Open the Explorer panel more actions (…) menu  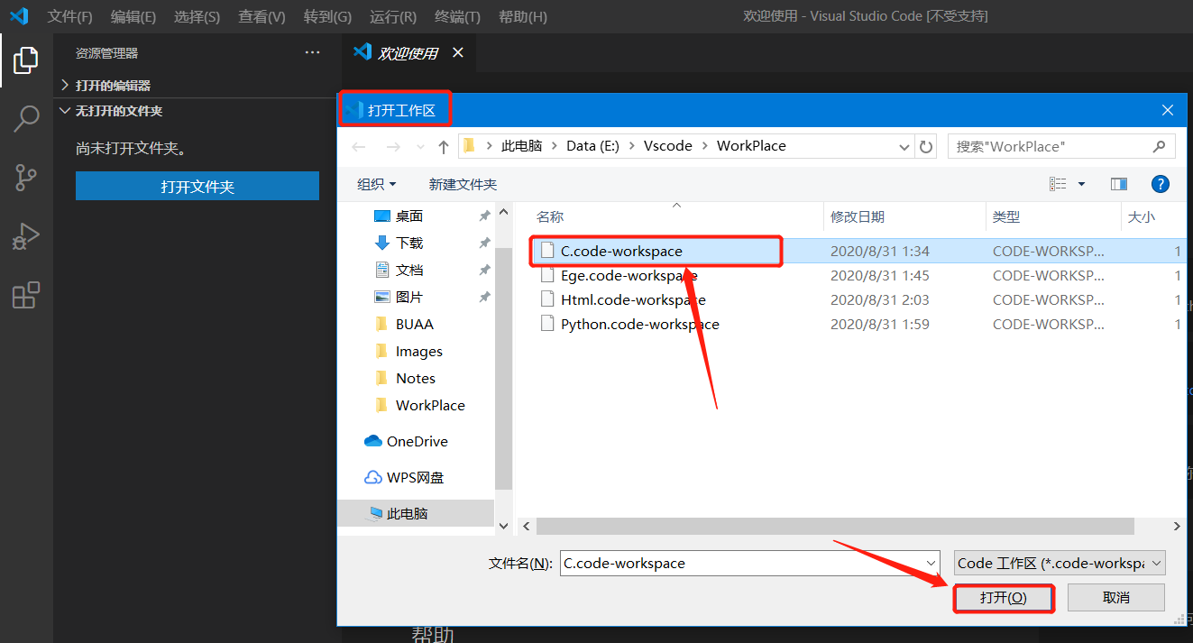point(312,53)
